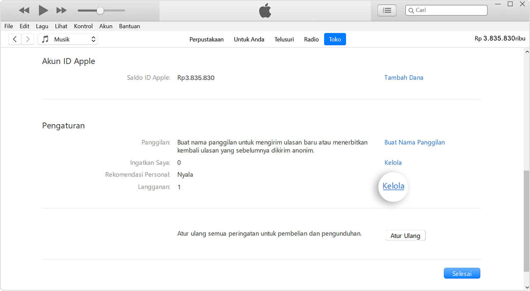The image size is (530, 291).
Task: Click the Akun ID Apple heading
Action: pyautogui.click(x=69, y=61)
